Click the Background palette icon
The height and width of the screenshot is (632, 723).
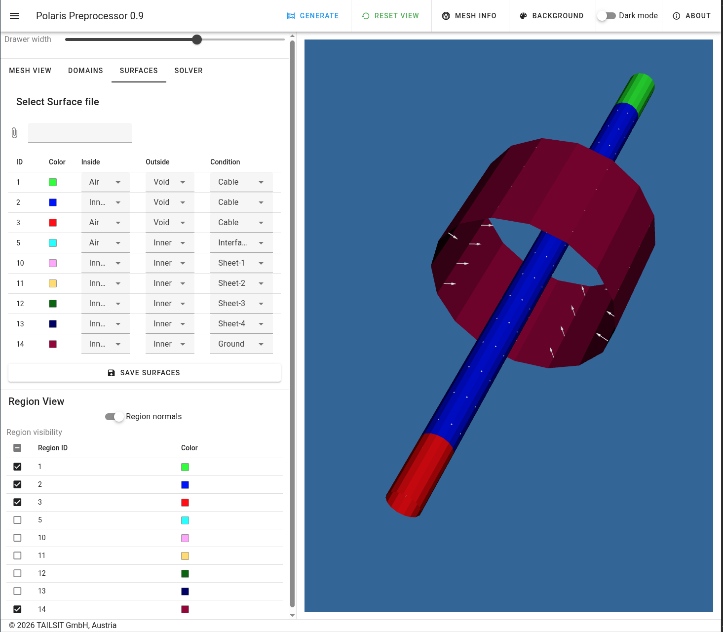click(523, 16)
